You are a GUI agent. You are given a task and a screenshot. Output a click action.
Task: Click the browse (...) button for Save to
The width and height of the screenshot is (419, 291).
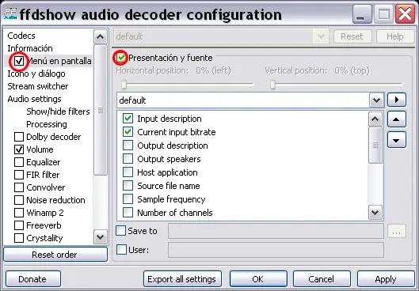[x=397, y=232]
